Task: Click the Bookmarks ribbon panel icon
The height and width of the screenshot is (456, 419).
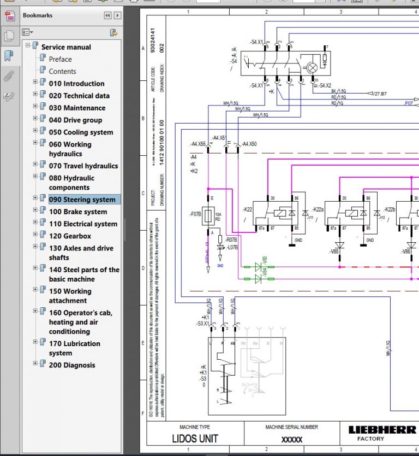Action: [x=9, y=55]
